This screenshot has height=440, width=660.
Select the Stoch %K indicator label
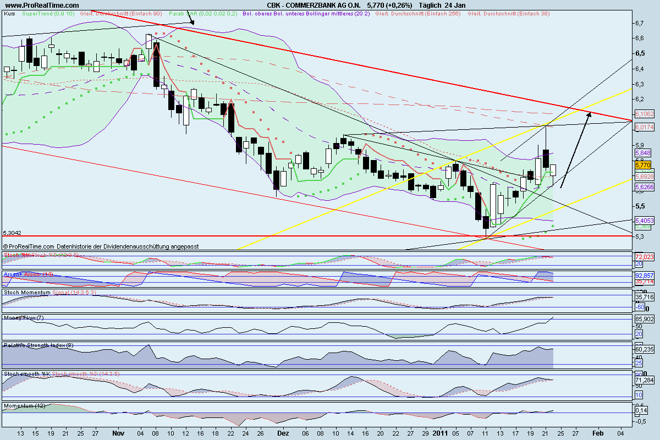[17, 255]
